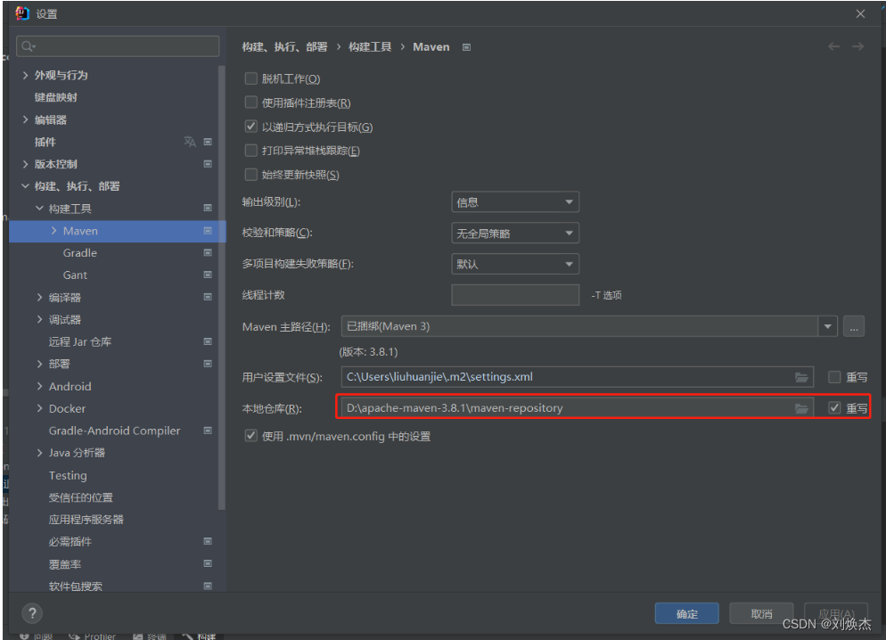Click project-level icon beside 插件

tap(208, 142)
